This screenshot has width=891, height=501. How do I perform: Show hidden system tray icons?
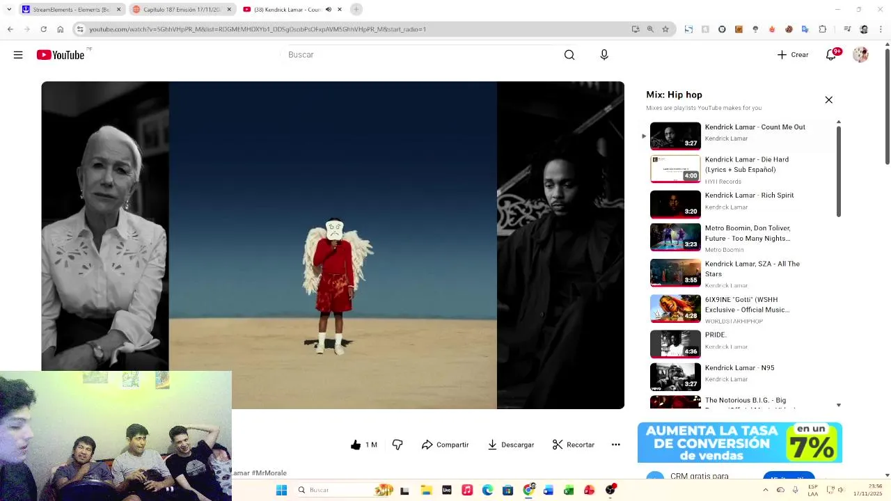click(765, 491)
